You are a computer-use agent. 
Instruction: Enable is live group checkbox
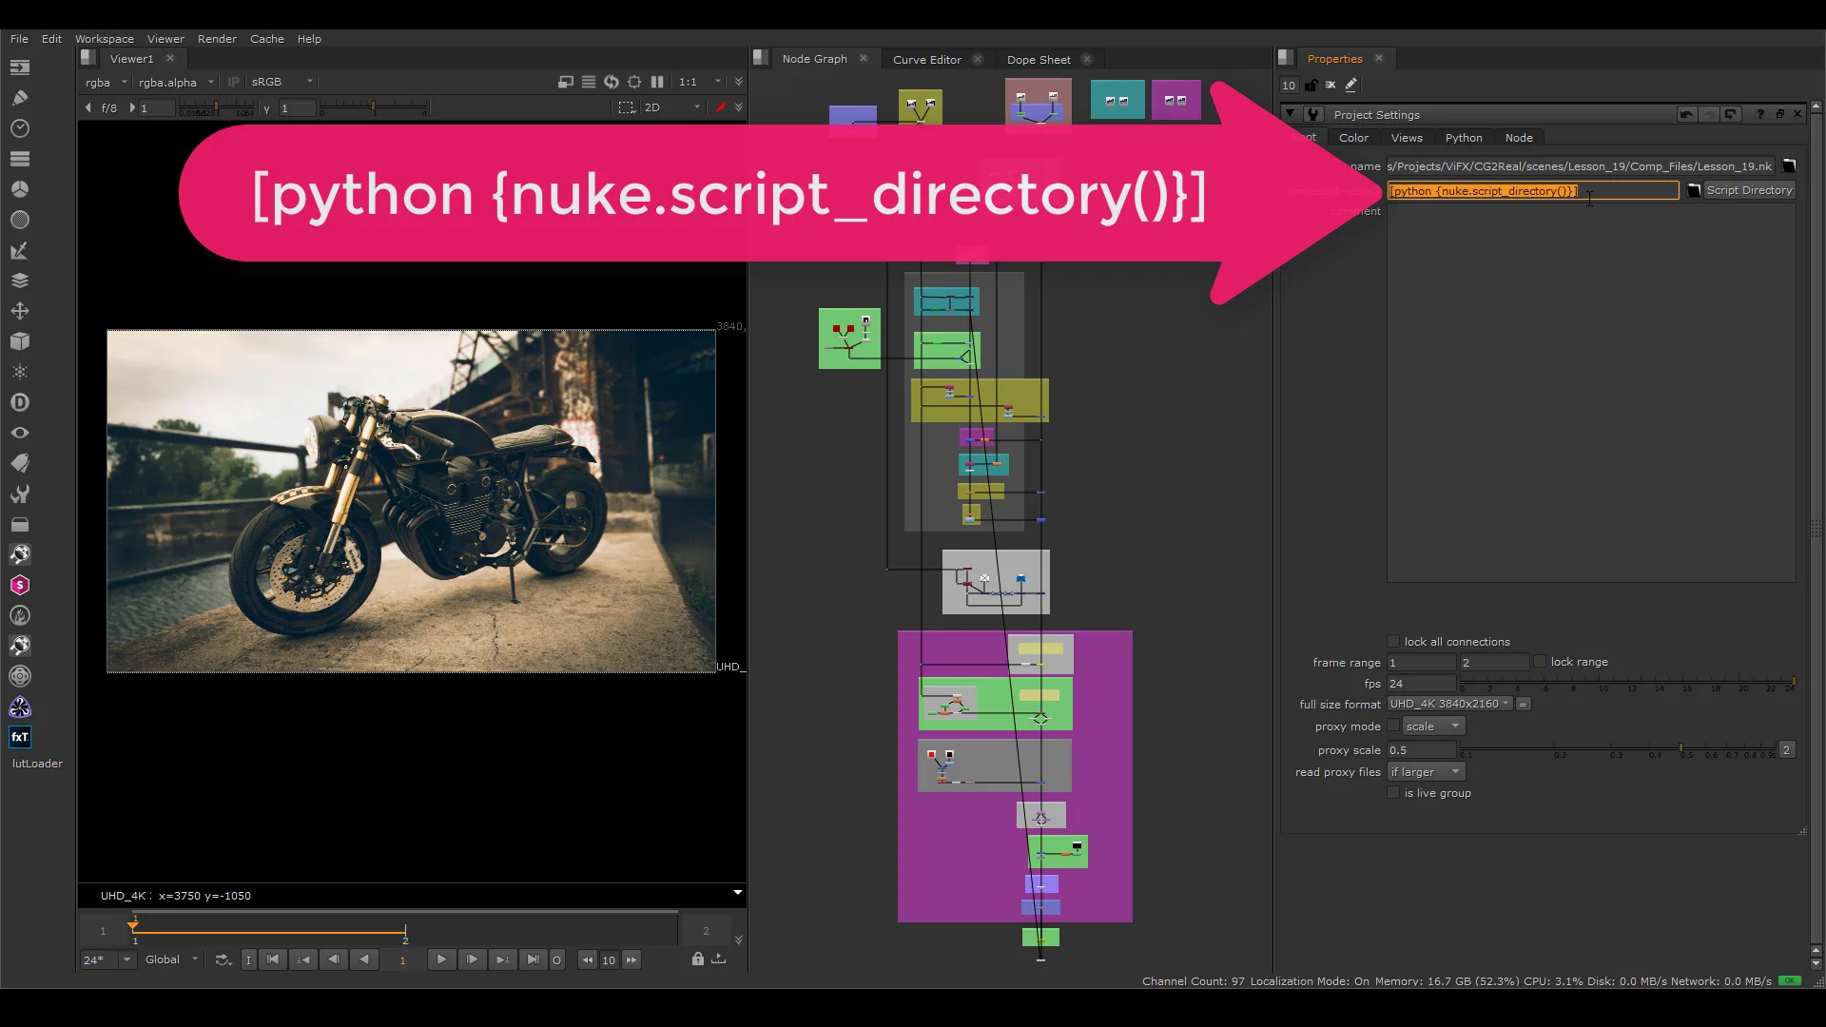coord(1396,792)
